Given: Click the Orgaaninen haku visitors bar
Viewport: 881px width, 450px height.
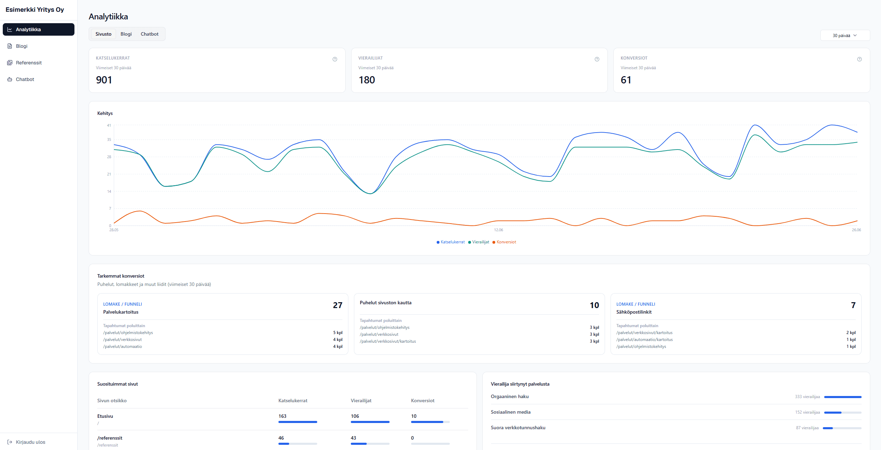Looking at the screenshot, I should (x=843, y=397).
